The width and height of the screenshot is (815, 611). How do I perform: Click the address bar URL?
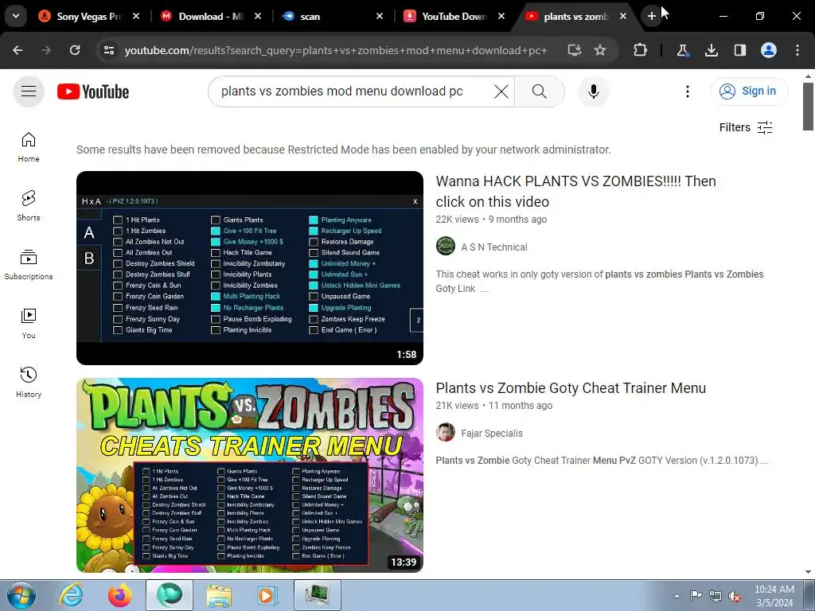coord(336,50)
